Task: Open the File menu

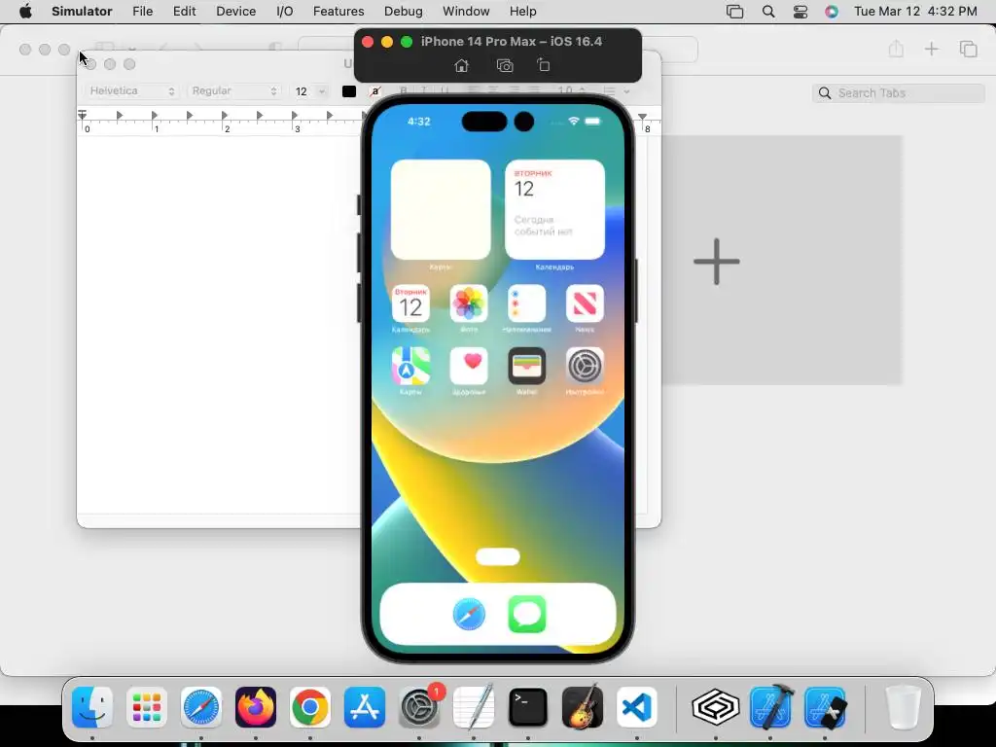Action: click(143, 12)
